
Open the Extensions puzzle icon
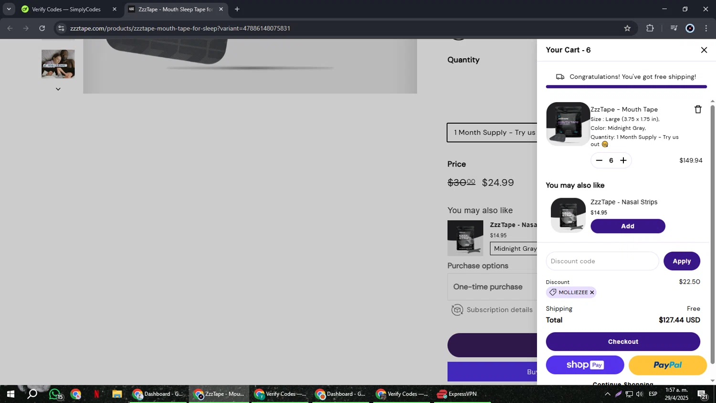pos(650,28)
